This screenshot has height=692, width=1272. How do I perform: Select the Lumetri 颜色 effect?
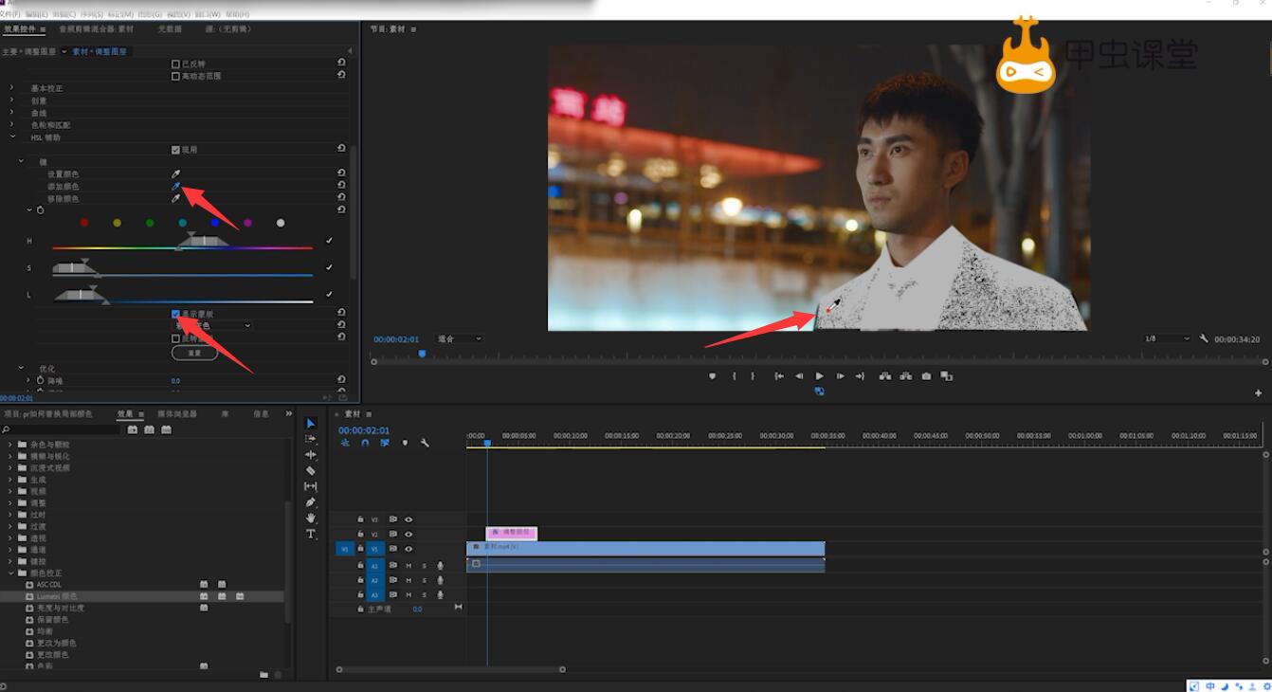point(57,596)
